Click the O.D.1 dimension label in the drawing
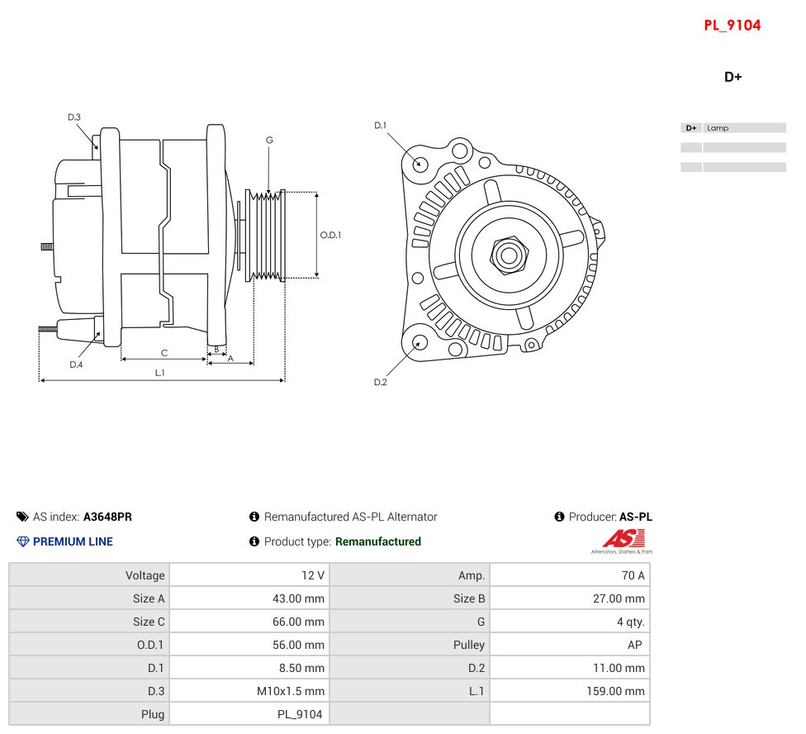Screen dimensions: 806x734 (330, 235)
